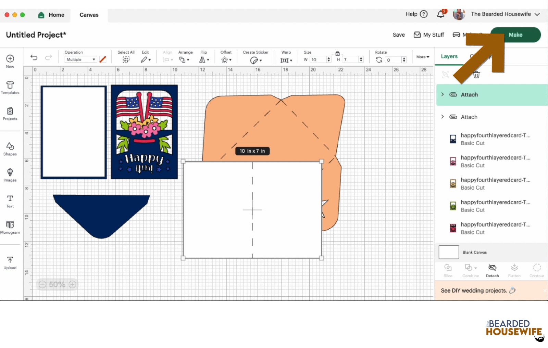Click Save
Image resolution: width=548 pixels, height=348 pixels.
click(x=399, y=35)
